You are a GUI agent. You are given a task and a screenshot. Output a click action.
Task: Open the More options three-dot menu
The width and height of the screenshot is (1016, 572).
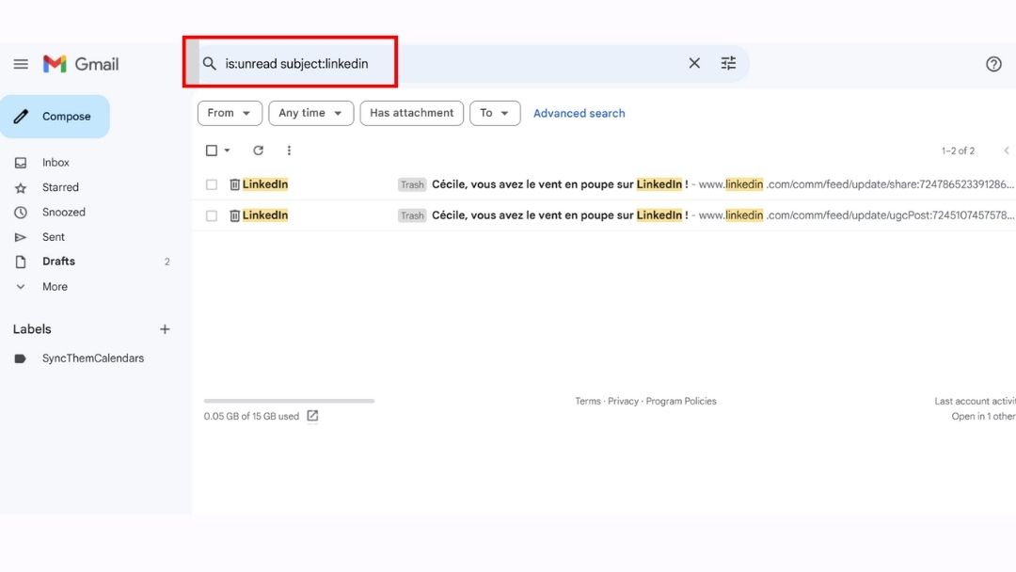[289, 151]
